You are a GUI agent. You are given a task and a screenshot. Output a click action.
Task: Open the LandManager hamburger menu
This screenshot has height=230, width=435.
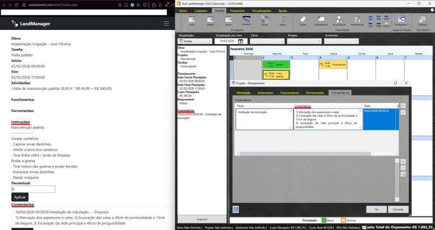166,24
